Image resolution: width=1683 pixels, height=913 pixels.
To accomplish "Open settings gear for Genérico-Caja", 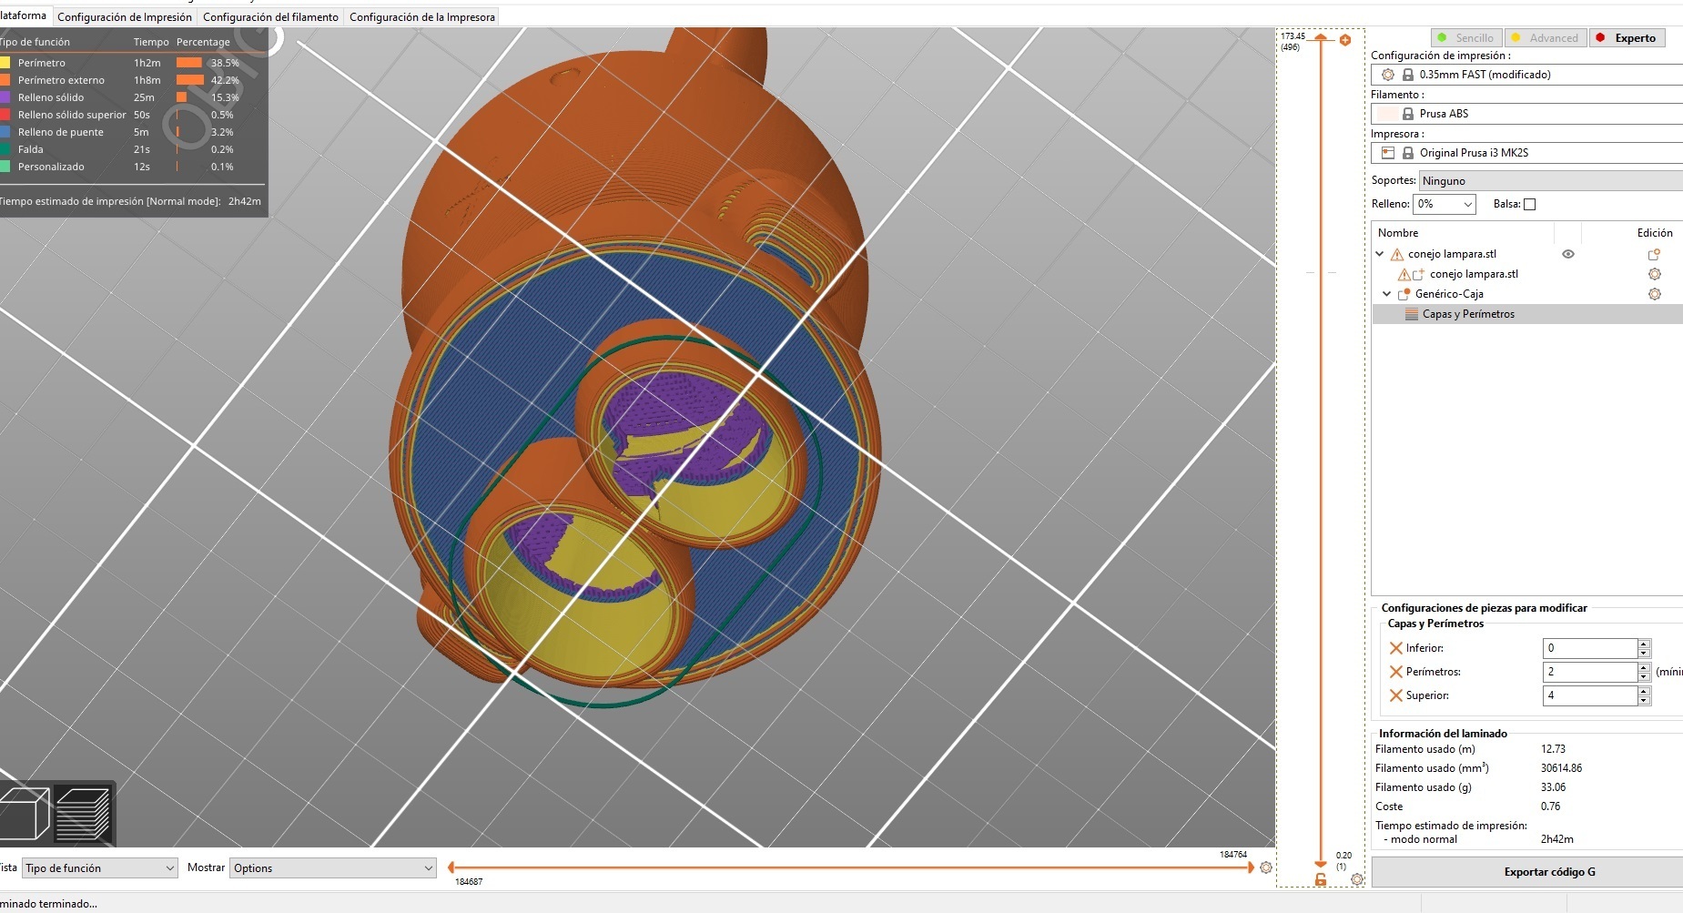I will coord(1654,294).
